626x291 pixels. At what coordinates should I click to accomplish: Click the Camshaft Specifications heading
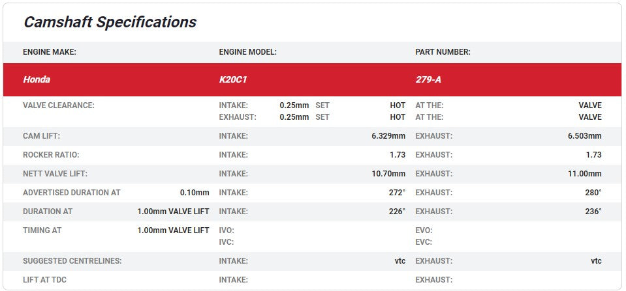click(x=110, y=22)
